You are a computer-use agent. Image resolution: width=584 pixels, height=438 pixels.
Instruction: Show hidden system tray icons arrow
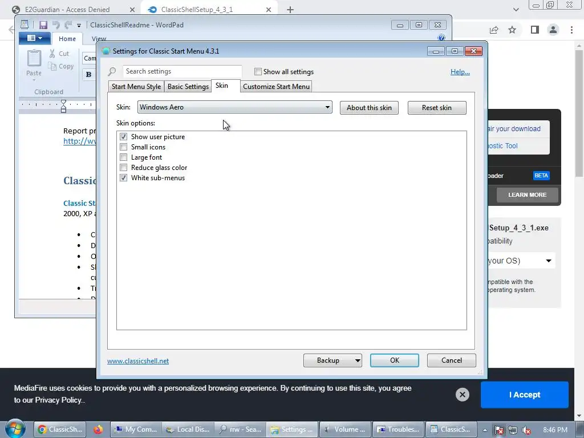pos(485,430)
